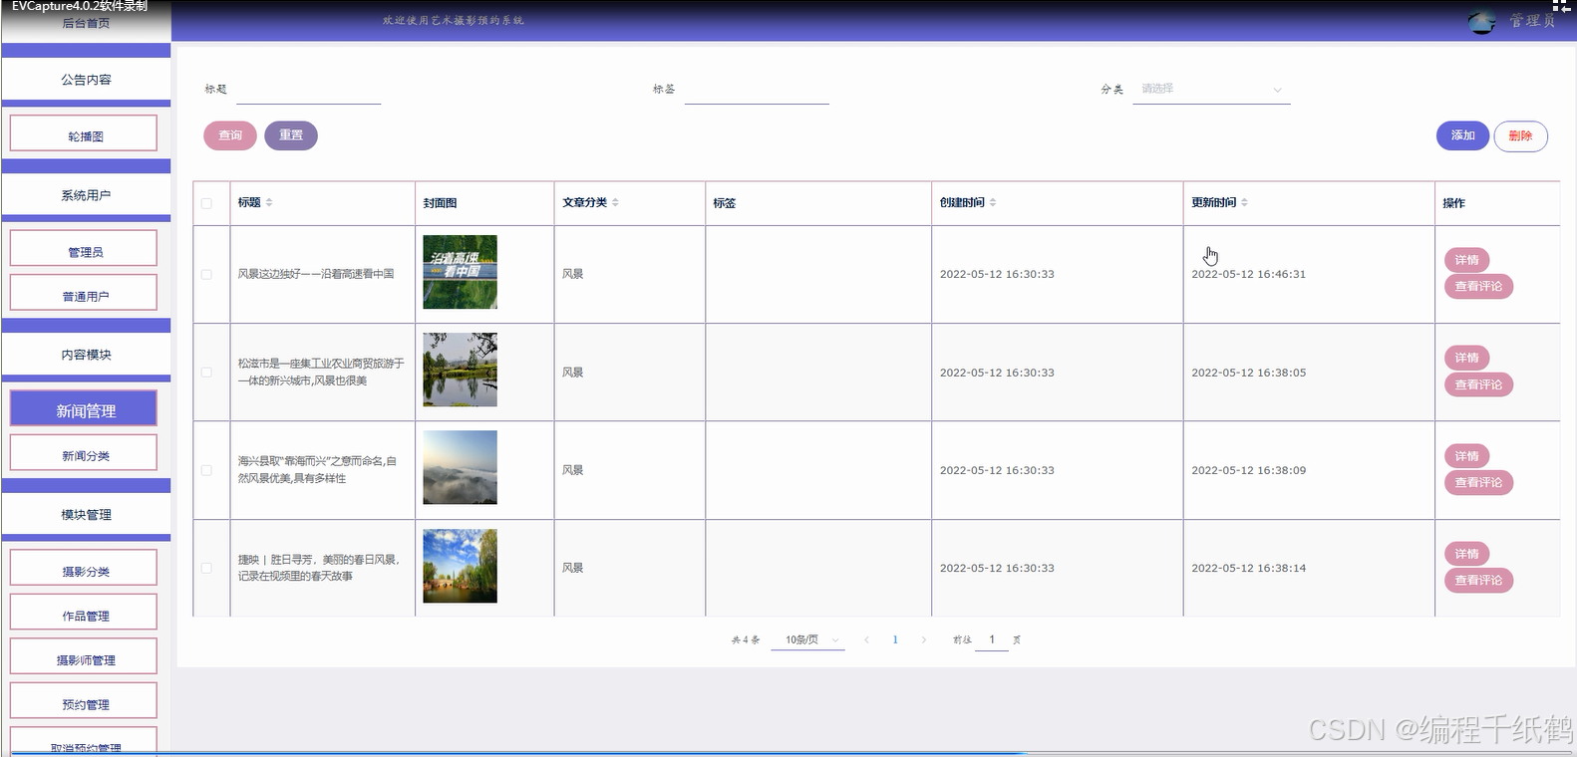Sort table by 更新时间 column arrows
The width and height of the screenshot is (1577, 757).
[1244, 202]
